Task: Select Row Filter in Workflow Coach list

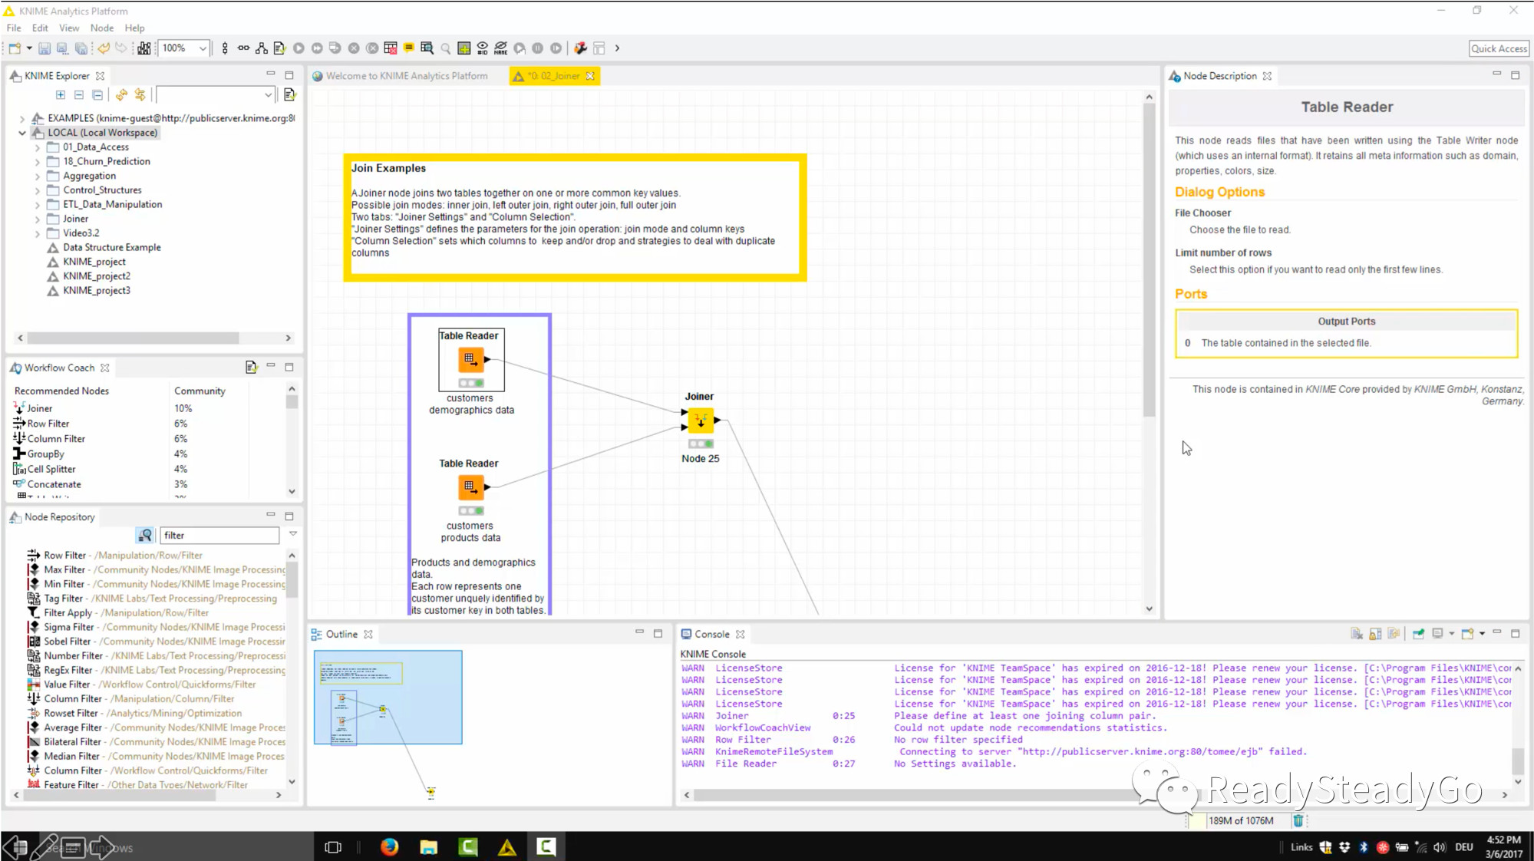Action: click(x=48, y=424)
